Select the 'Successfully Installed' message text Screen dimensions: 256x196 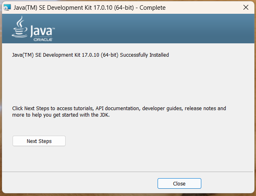coord(90,55)
